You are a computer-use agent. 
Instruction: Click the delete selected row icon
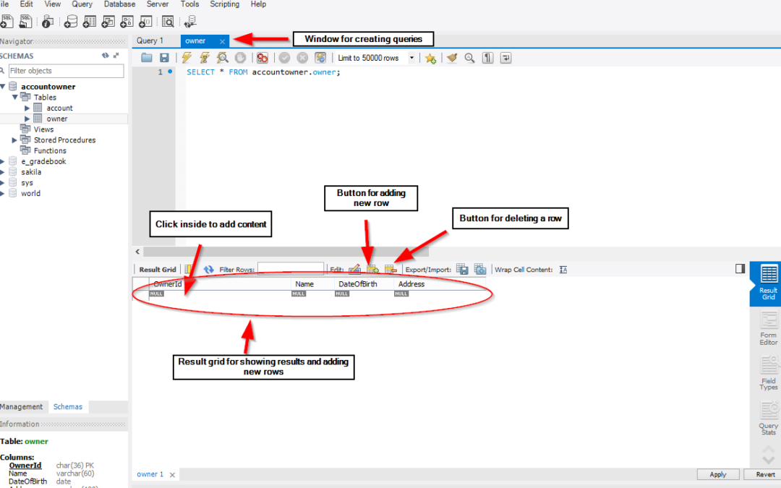[390, 270]
